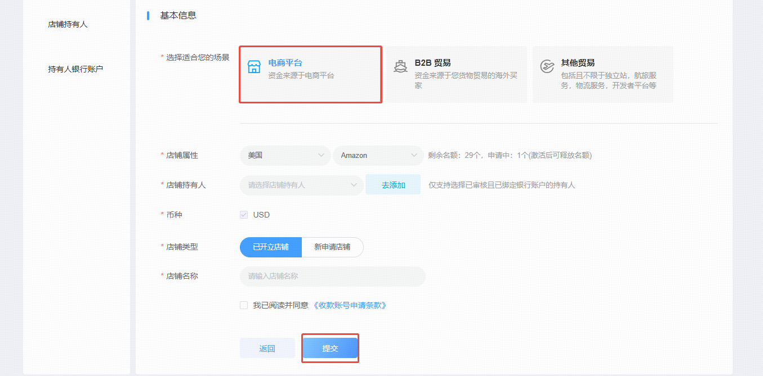Open the 美国 country dropdown

285,155
